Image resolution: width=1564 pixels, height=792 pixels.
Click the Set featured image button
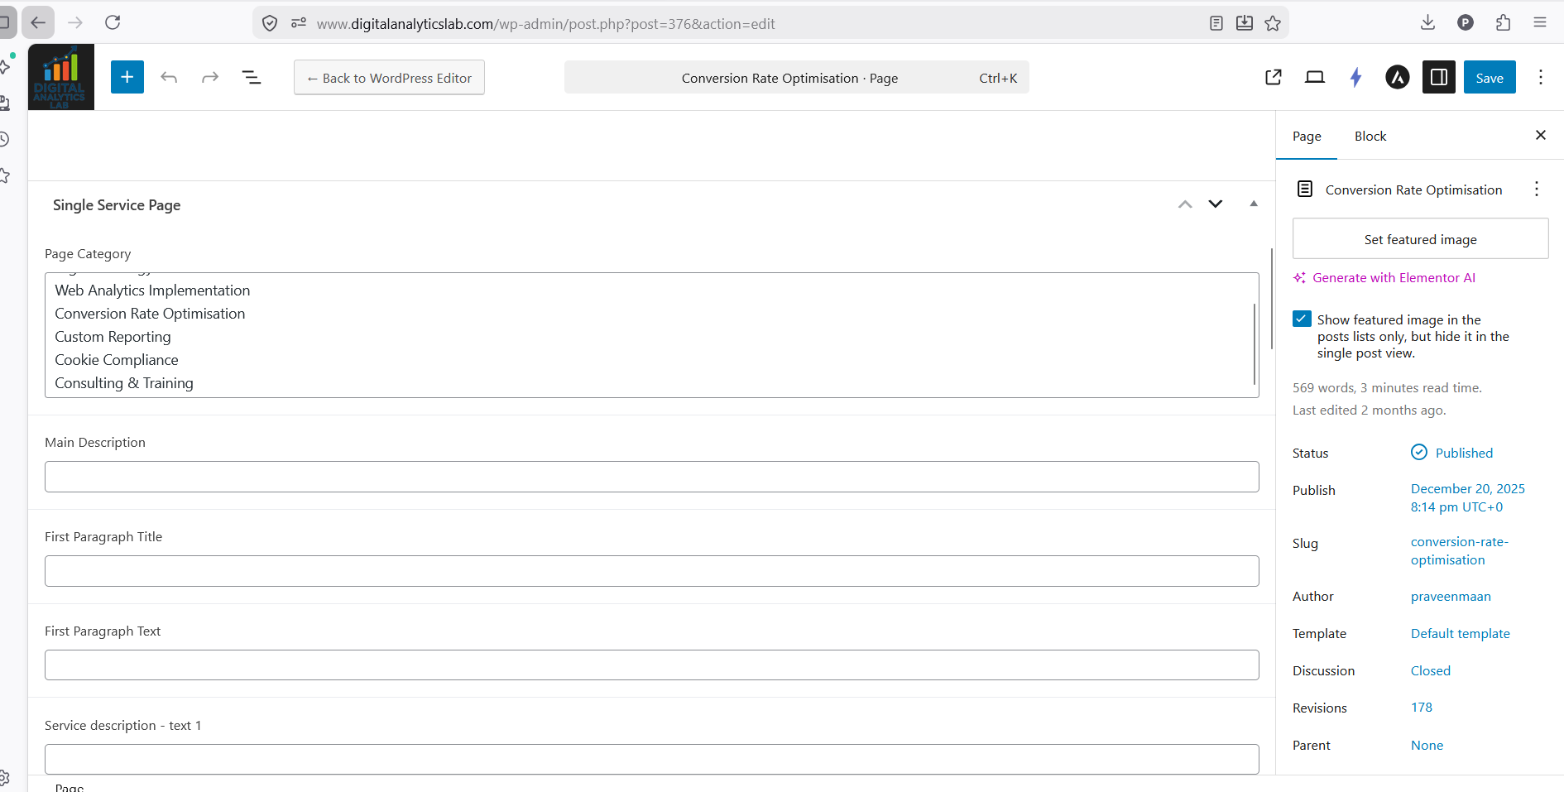coord(1420,239)
